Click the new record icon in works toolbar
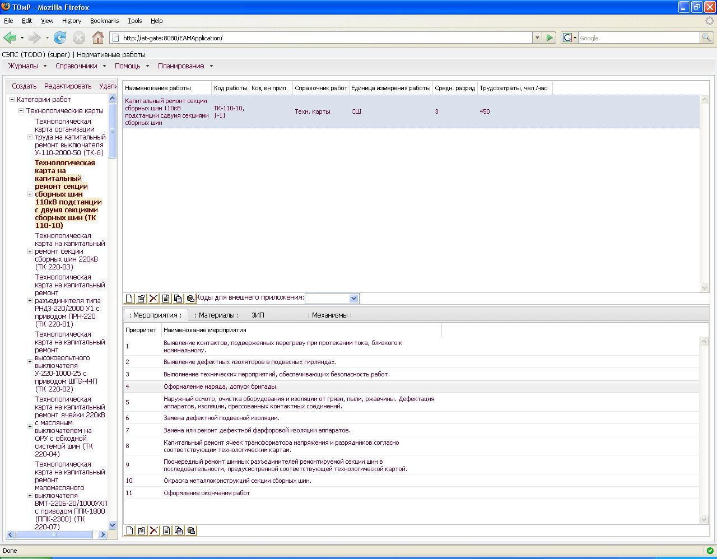The width and height of the screenshot is (717, 559). click(129, 299)
